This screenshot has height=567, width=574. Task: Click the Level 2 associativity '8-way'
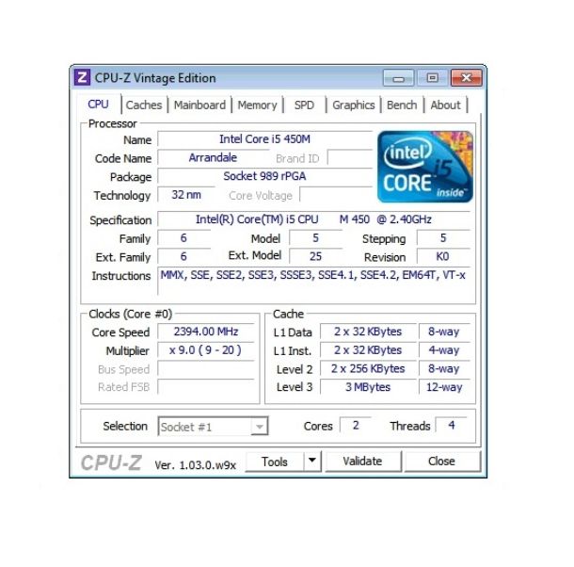[x=444, y=368]
